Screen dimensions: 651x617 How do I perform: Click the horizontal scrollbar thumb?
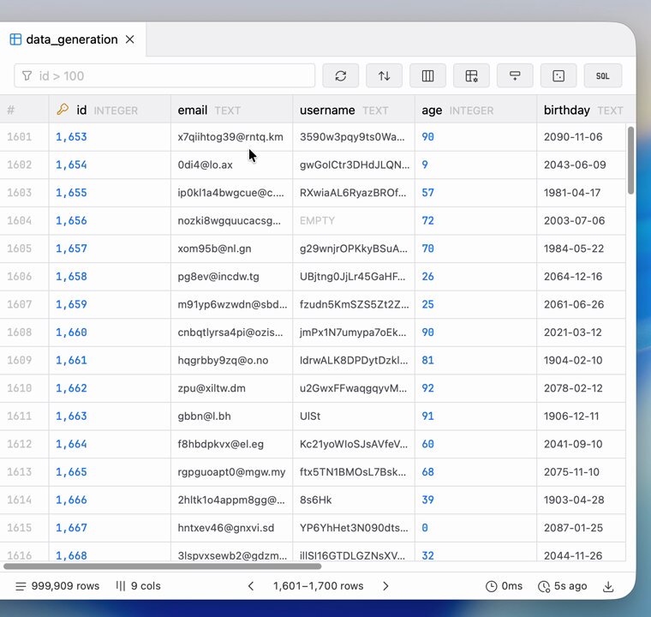click(x=163, y=566)
